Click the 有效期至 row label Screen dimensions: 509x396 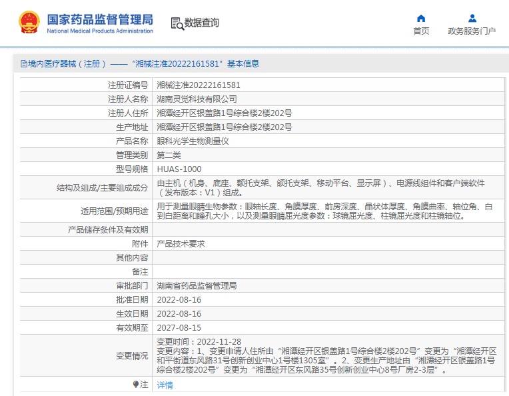tap(132, 327)
